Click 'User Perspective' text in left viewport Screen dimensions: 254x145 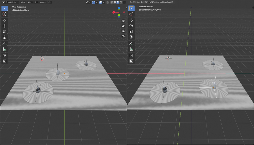pos(19,7)
